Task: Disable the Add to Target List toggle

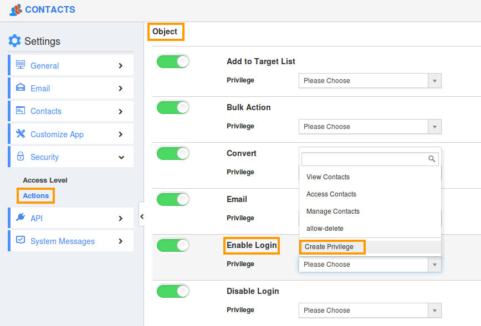Action: click(173, 61)
